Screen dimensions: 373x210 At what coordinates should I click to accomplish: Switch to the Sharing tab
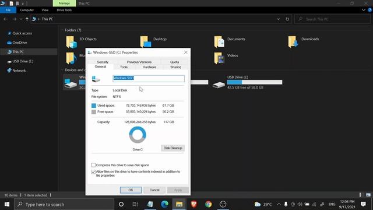pos(175,67)
